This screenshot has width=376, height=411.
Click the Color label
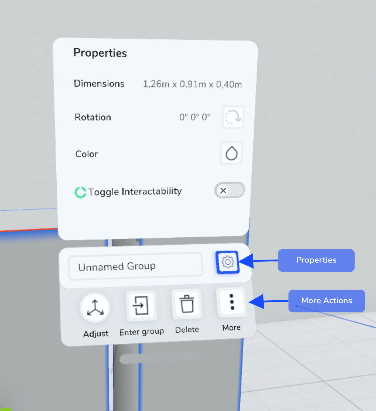coord(87,154)
